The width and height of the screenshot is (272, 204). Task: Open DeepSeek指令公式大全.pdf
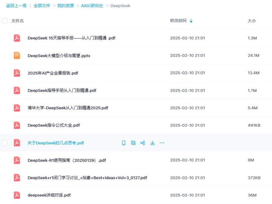point(54,125)
